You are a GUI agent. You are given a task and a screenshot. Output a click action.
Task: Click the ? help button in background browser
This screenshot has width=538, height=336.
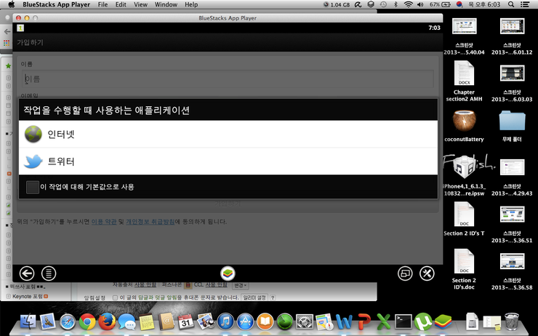[x=273, y=297]
